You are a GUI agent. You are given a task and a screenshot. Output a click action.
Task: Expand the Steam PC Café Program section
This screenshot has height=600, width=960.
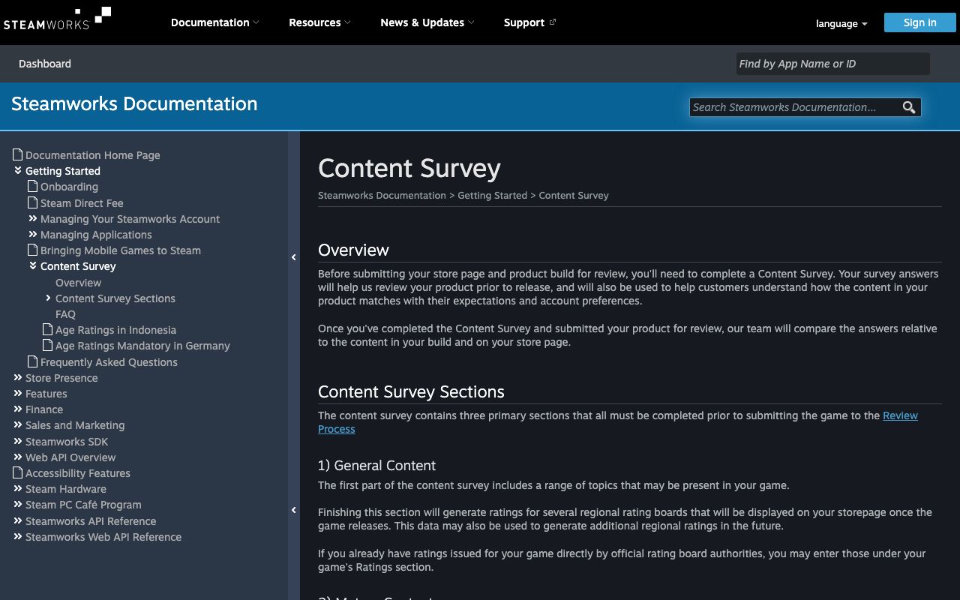18,504
